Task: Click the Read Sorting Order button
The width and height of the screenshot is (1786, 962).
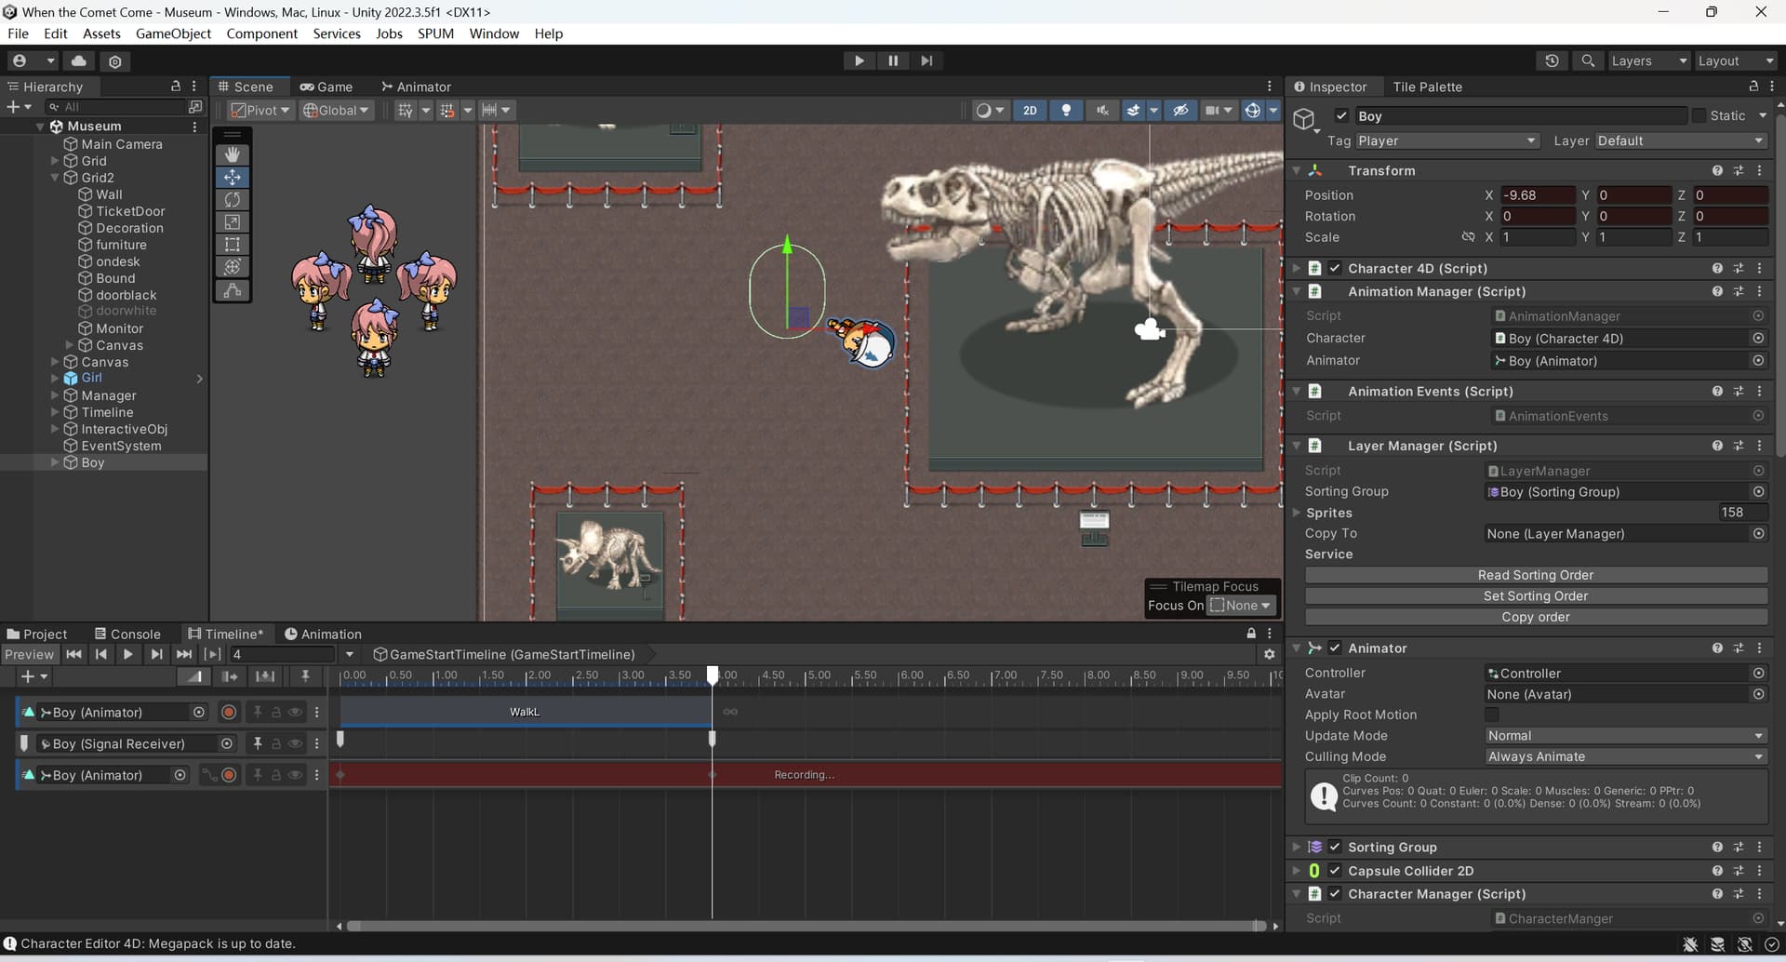Action: click(1534, 574)
